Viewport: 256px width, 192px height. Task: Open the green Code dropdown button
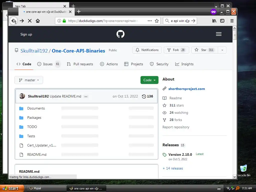(149, 80)
